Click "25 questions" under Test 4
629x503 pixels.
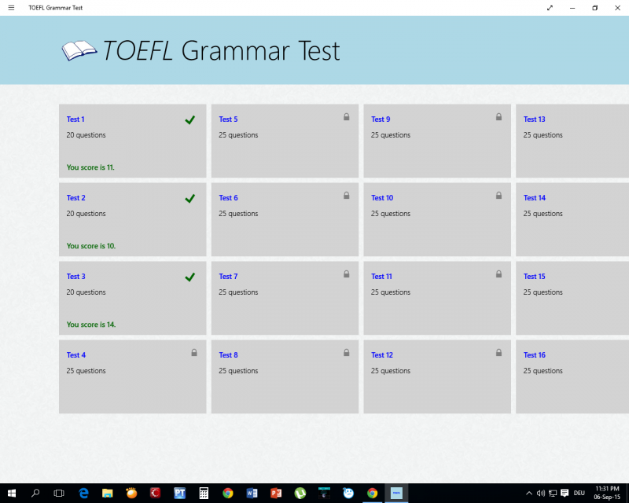86,371
